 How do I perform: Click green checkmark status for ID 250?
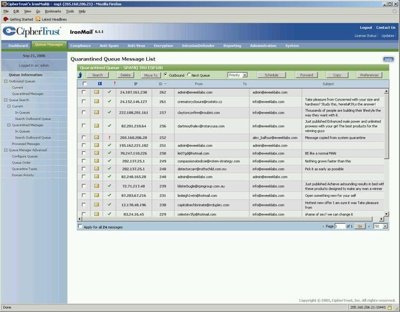[109, 153]
